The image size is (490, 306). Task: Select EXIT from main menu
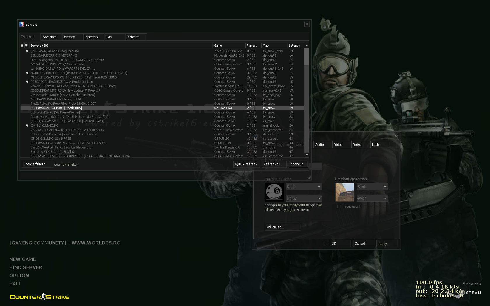pyautogui.click(x=15, y=284)
